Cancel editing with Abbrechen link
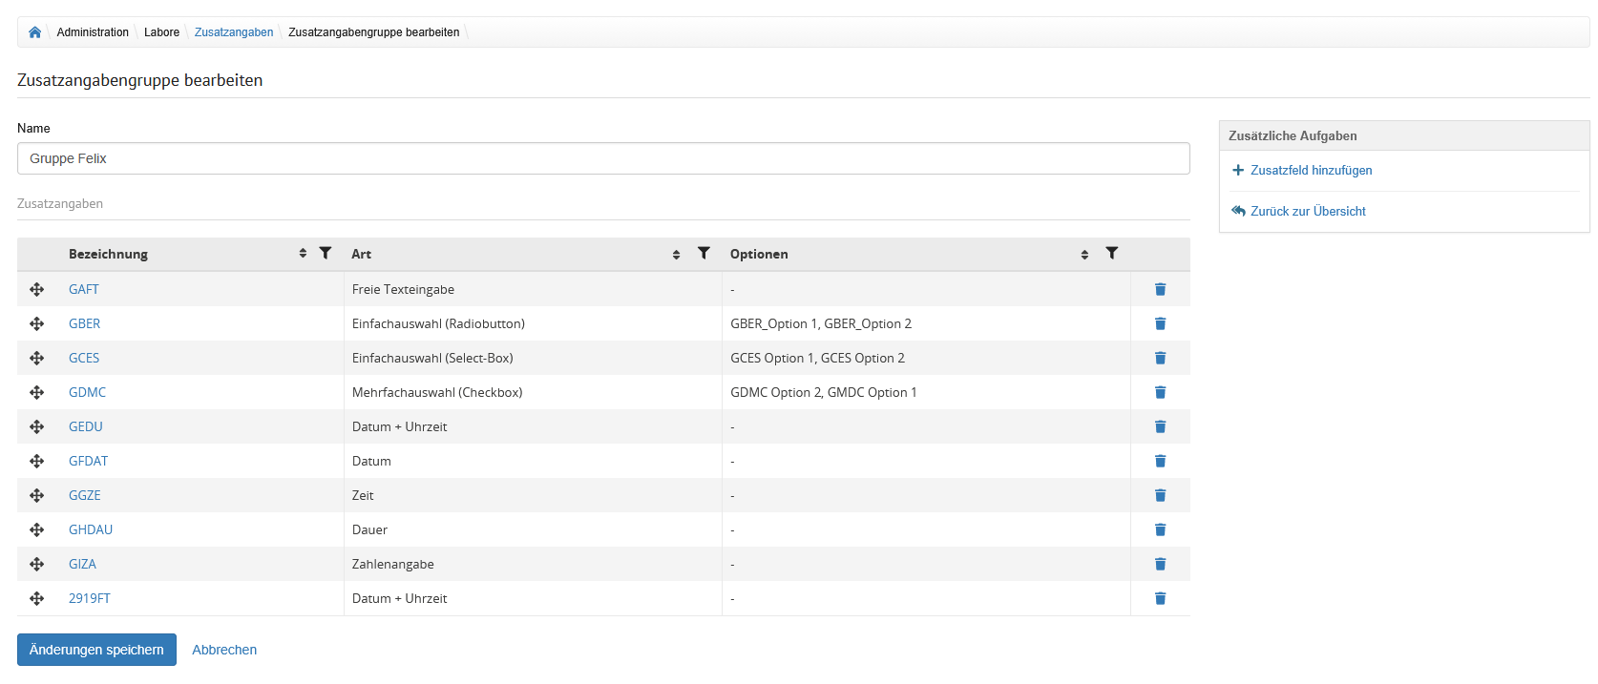The height and width of the screenshot is (684, 1598). [224, 650]
